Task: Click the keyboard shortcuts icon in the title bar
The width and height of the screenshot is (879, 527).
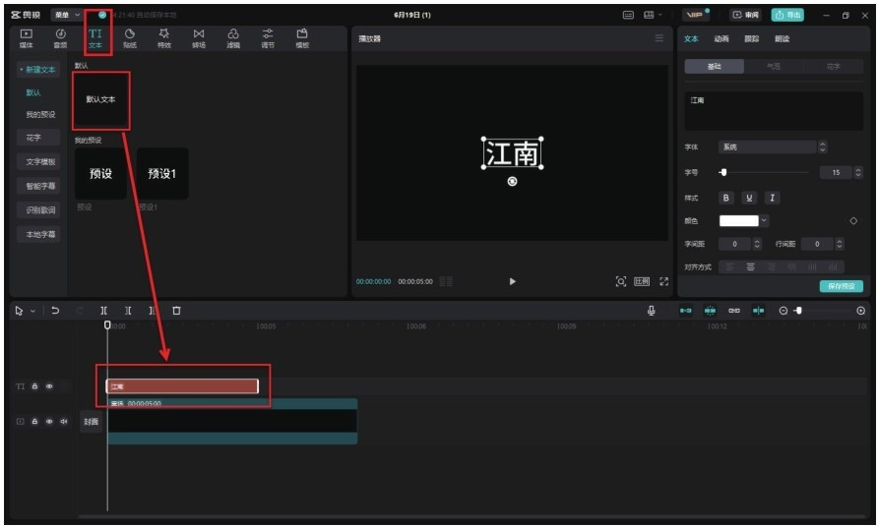Action: pyautogui.click(x=628, y=15)
